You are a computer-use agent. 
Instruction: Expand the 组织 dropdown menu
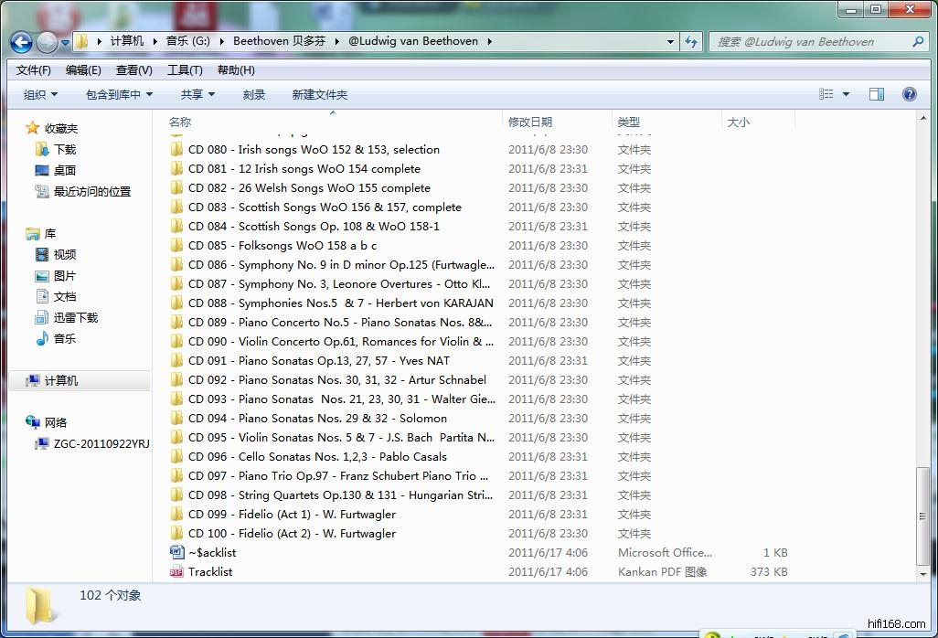(40, 95)
